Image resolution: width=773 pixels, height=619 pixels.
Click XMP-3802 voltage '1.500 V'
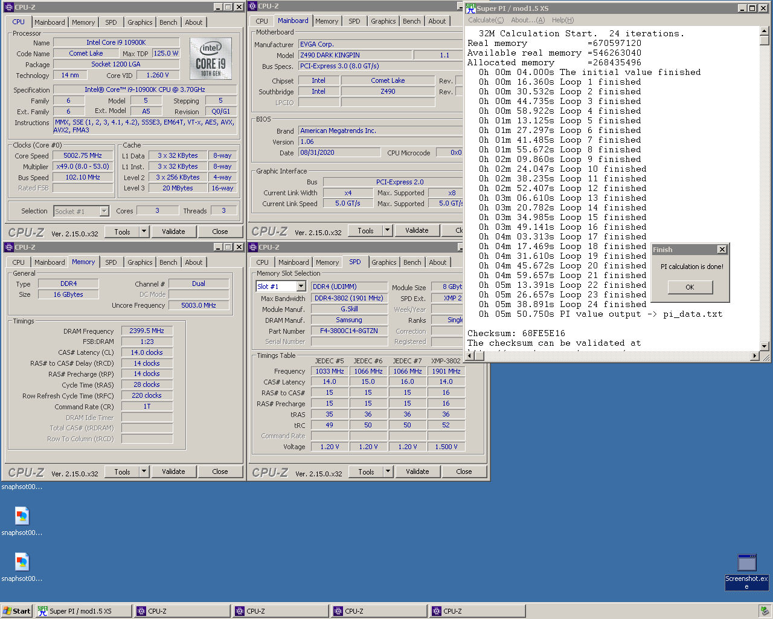(x=446, y=447)
